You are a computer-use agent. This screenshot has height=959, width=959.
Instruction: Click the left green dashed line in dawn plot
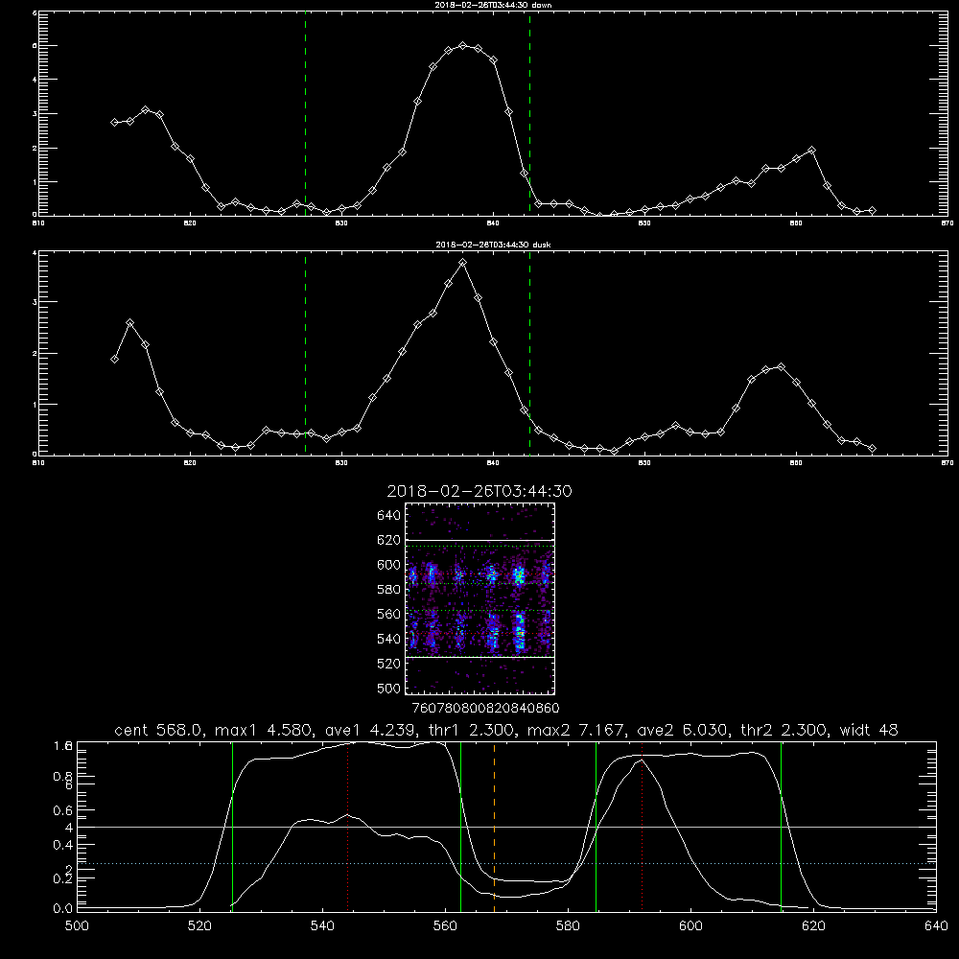point(305,113)
